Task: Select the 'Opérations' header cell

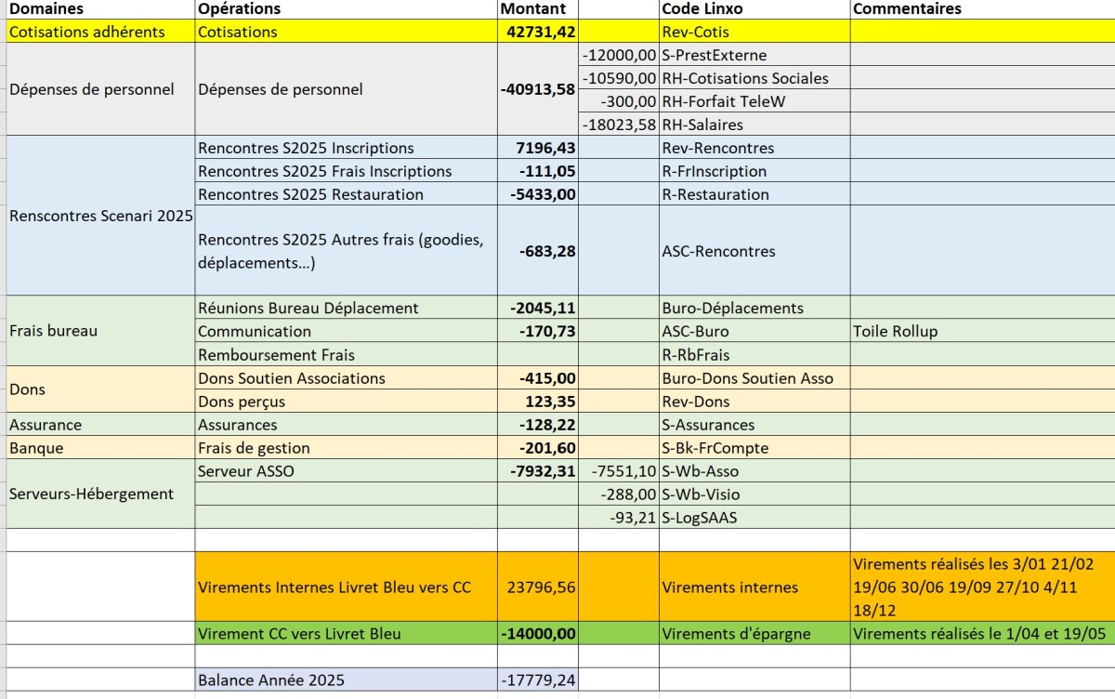Action: click(346, 9)
